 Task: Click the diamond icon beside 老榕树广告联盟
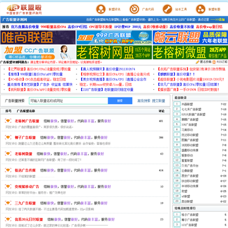pyautogui.click(x=8, y=121)
